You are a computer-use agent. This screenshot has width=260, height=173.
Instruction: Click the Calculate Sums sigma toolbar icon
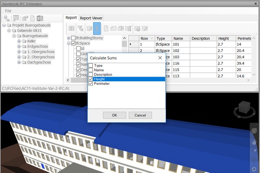tap(97, 29)
